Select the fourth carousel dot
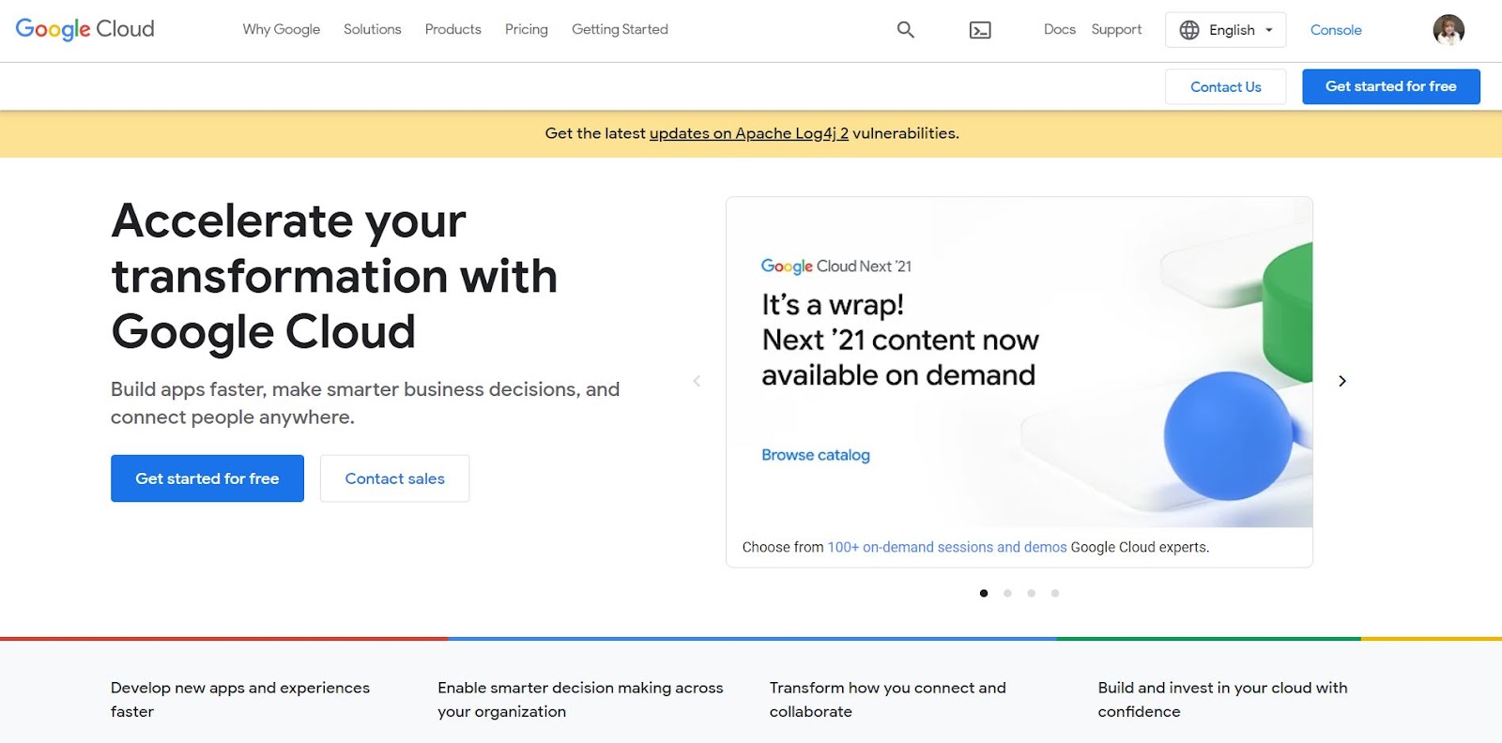The width and height of the screenshot is (1502, 743). coord(1055,593)
